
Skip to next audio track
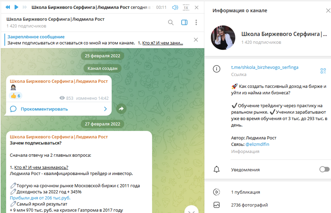pyautogui.click(x=25, y=7)
